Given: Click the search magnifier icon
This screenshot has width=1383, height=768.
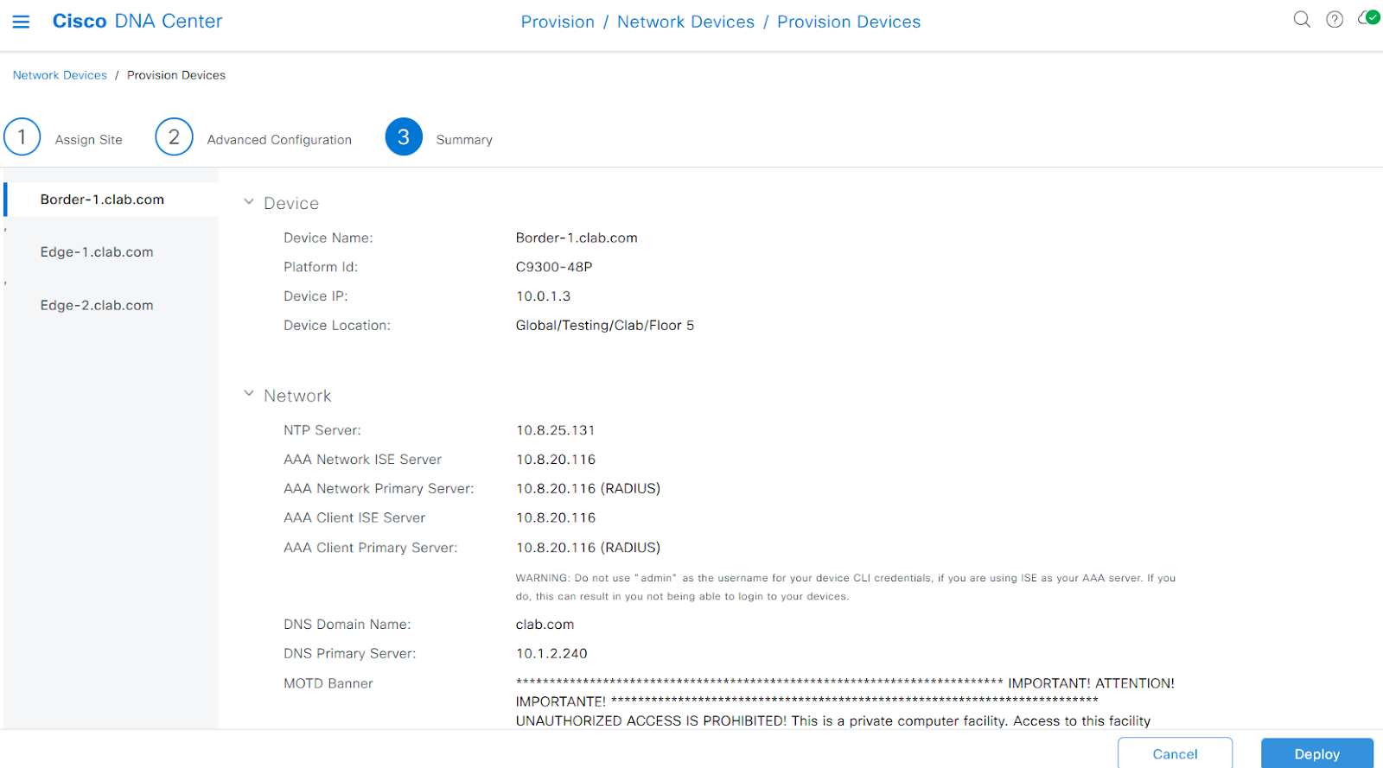Looking at the screenshot, I should (1302, 19).
